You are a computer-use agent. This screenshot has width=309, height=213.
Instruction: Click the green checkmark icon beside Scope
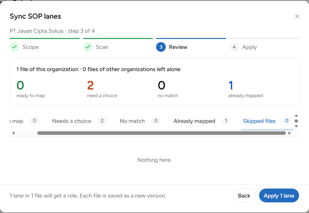click(14, 47)
